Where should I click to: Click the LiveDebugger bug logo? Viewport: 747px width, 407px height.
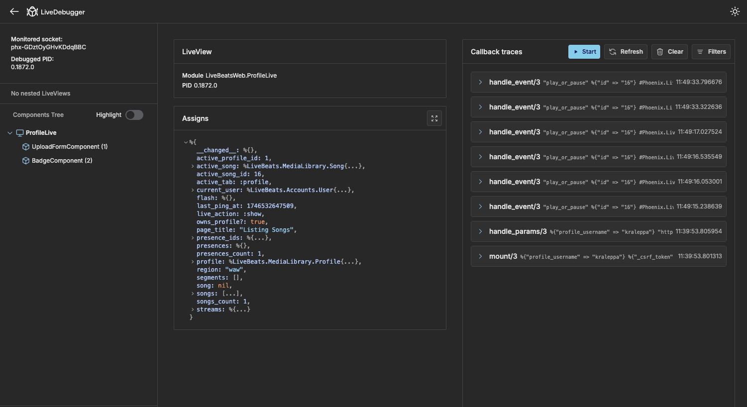point(32,11)
